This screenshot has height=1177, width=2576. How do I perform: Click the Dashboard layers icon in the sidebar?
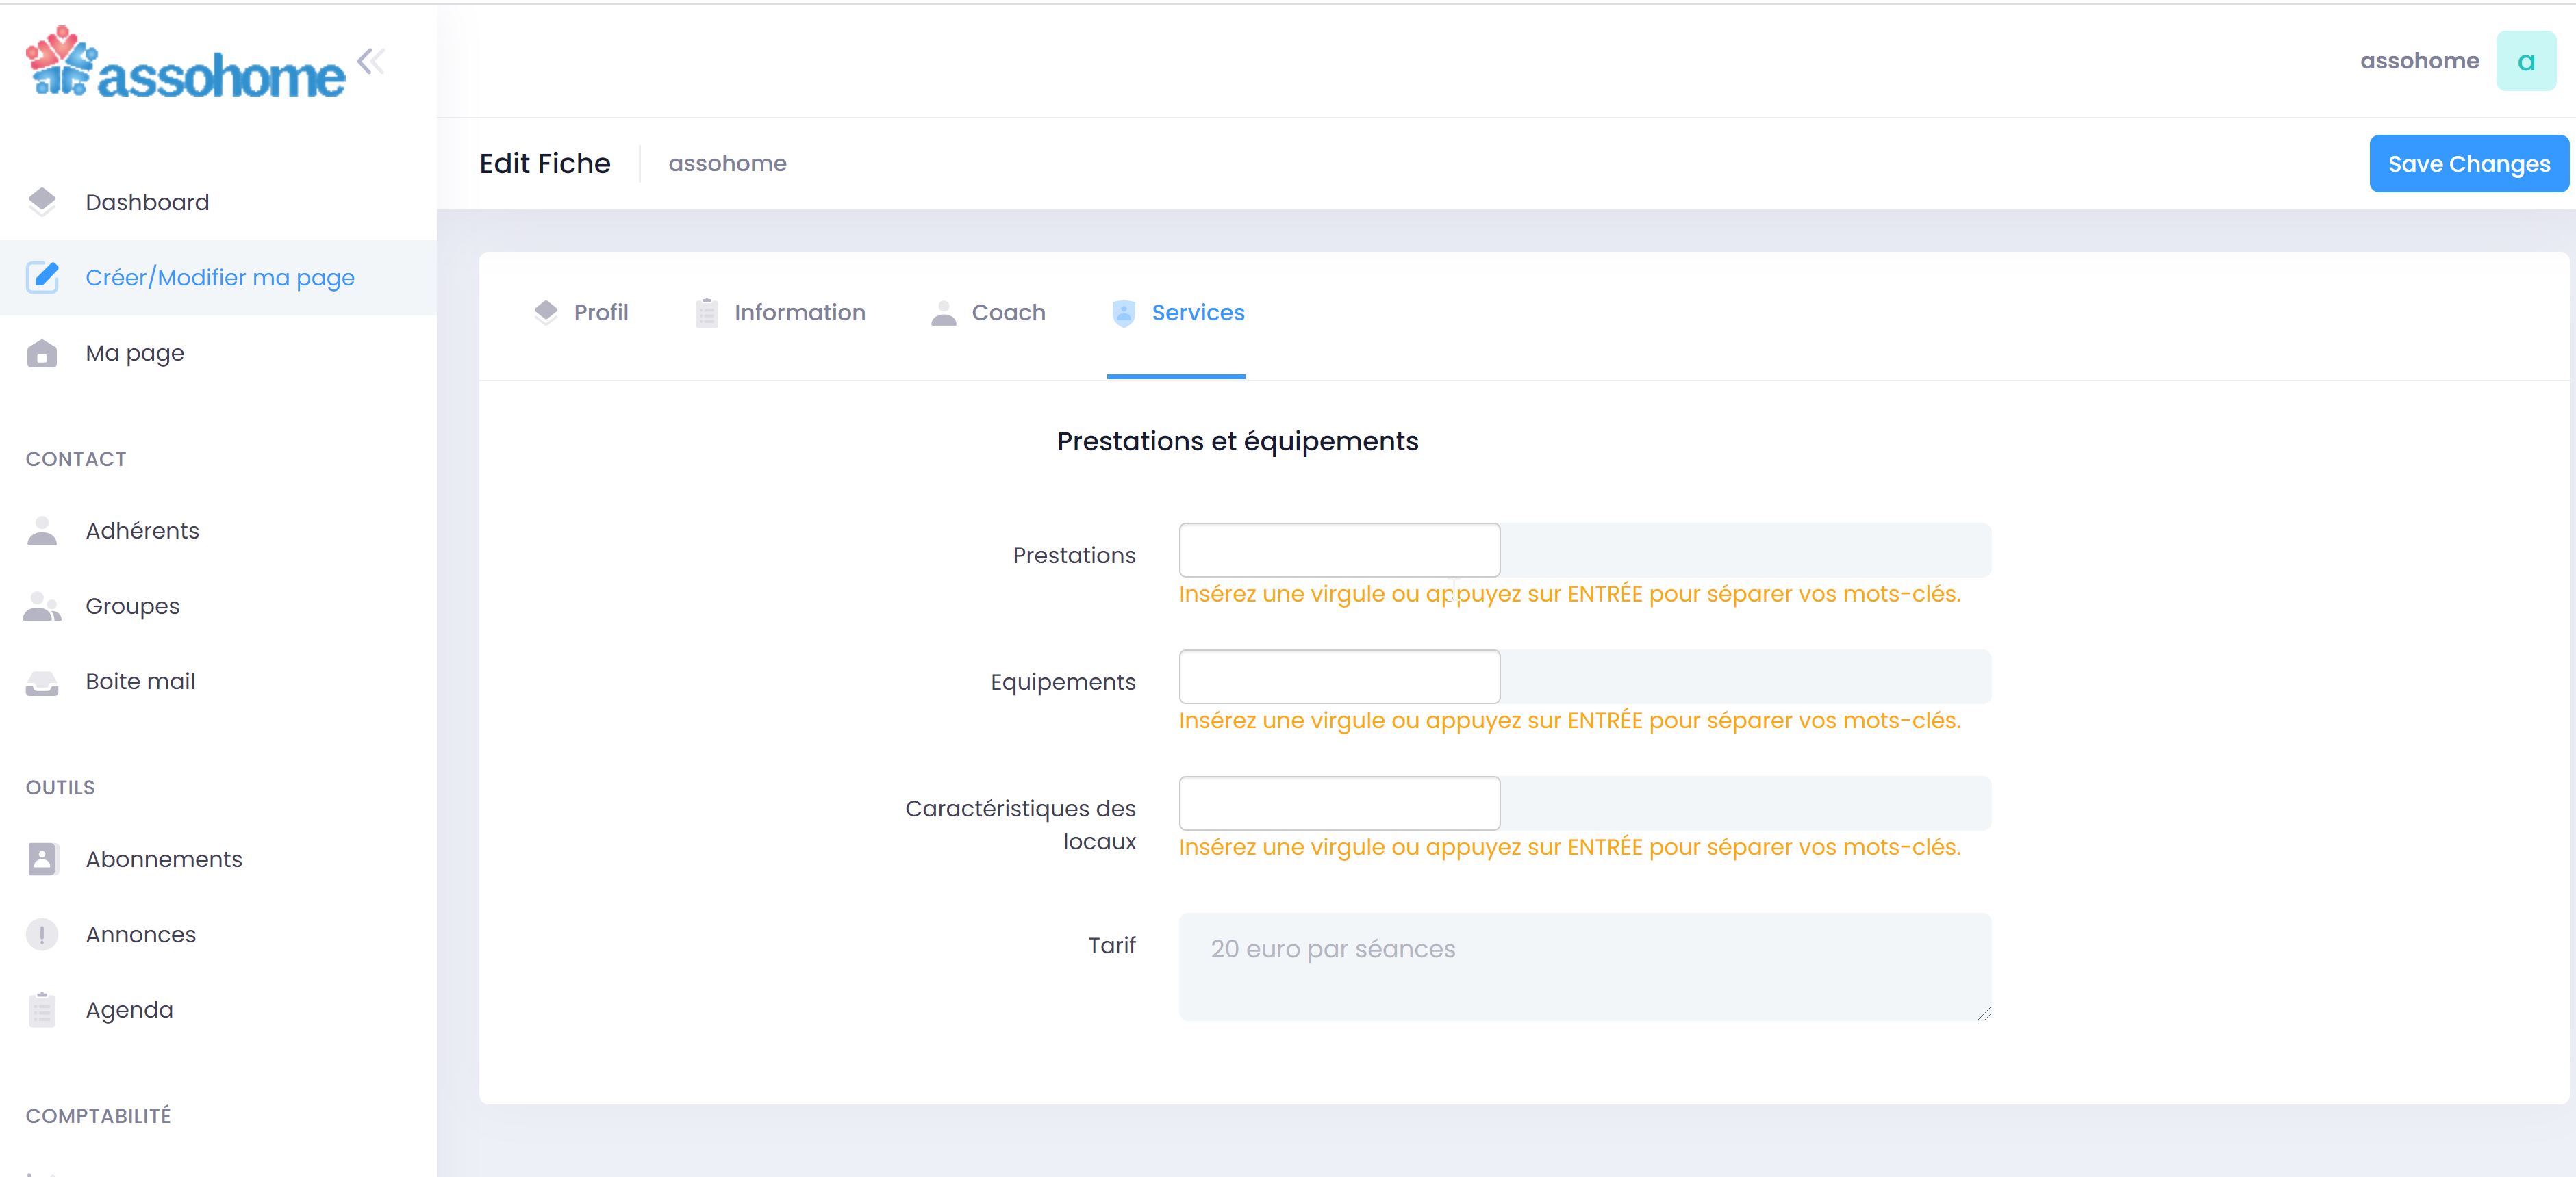(x=42, y=202)
